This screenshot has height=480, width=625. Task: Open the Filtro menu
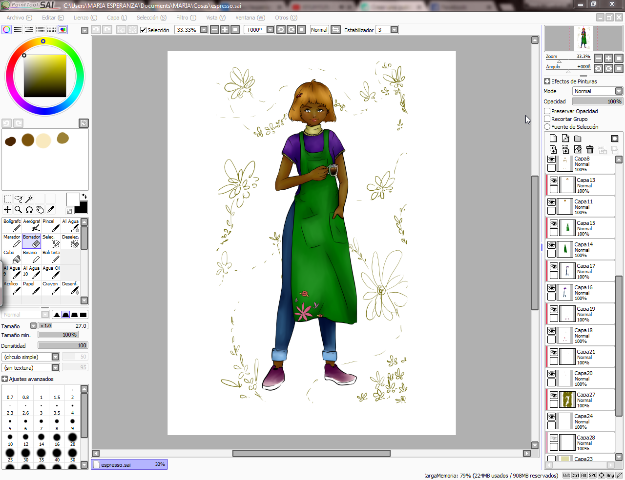[186, 18]
